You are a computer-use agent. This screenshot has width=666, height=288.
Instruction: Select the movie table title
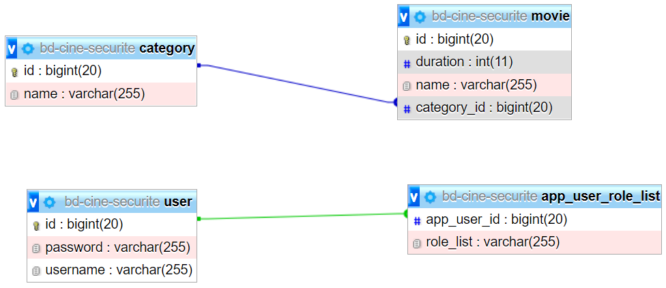[501, 16]
